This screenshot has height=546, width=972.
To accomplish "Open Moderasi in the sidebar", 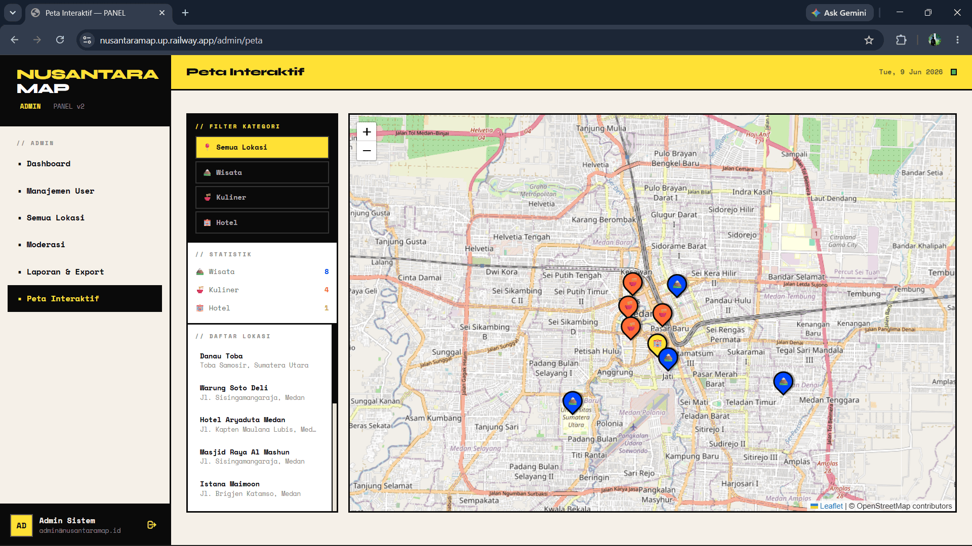I will pyautogui.click(x=85, y=245).
